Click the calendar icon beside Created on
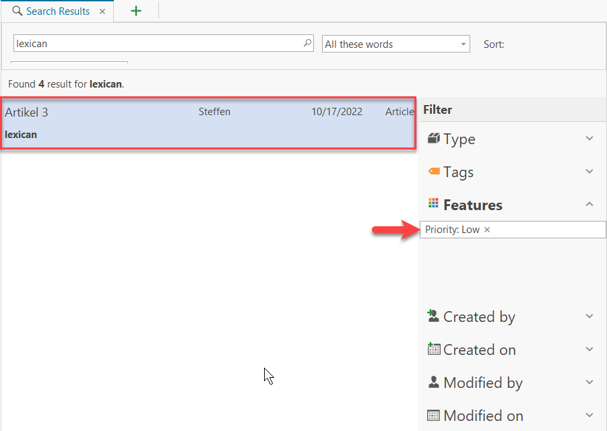Screen dimensions: 607x431 pos(434,349)
